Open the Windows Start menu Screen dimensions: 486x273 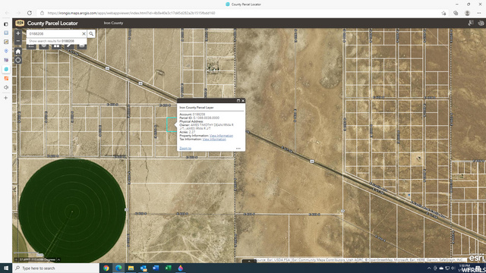(x=6, y=268)
